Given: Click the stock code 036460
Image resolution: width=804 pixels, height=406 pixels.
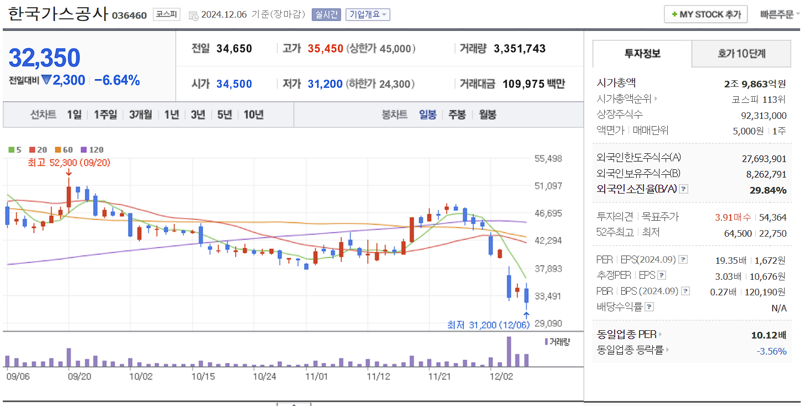Looking at the screenshot, I should click(x=129, y=15).
